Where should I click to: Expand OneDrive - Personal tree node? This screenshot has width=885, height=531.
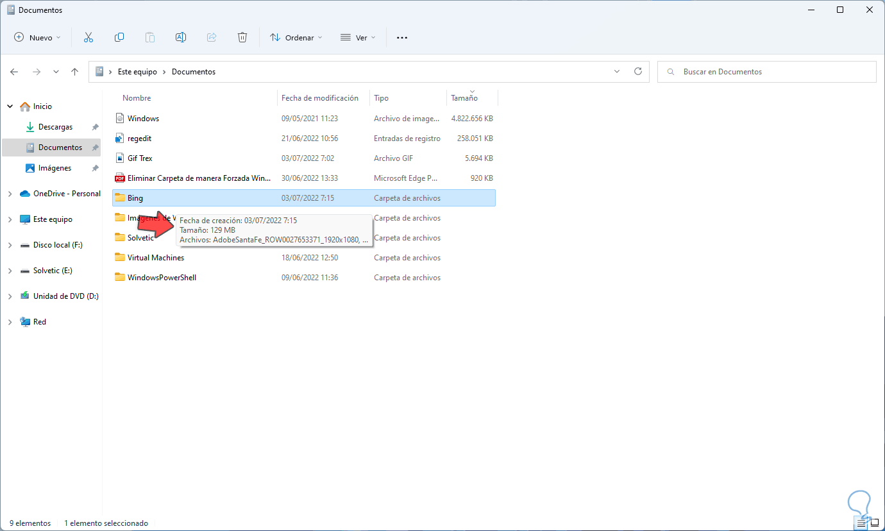click(x=10, y=194)
